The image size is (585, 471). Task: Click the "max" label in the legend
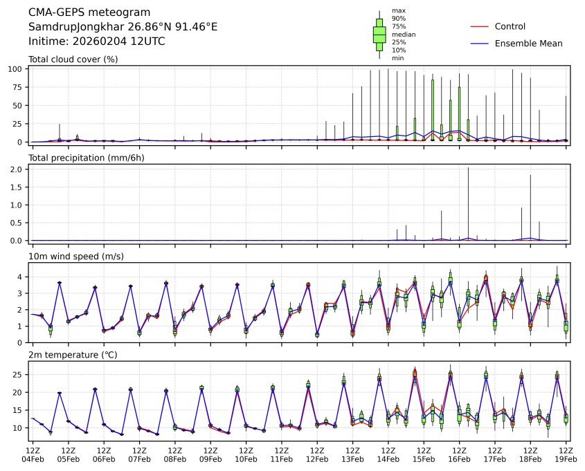pyautogui.click(x=397, y=10)
